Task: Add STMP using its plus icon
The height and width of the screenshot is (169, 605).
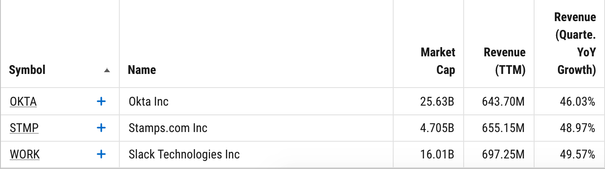Action: tap(101, 128)
